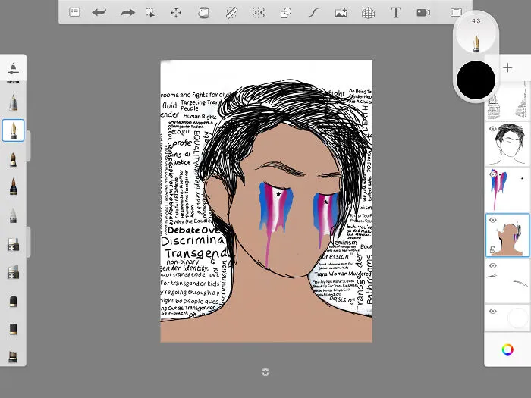
Task: Toggle visibility of the bottom background layer
Action: point(493,311)
